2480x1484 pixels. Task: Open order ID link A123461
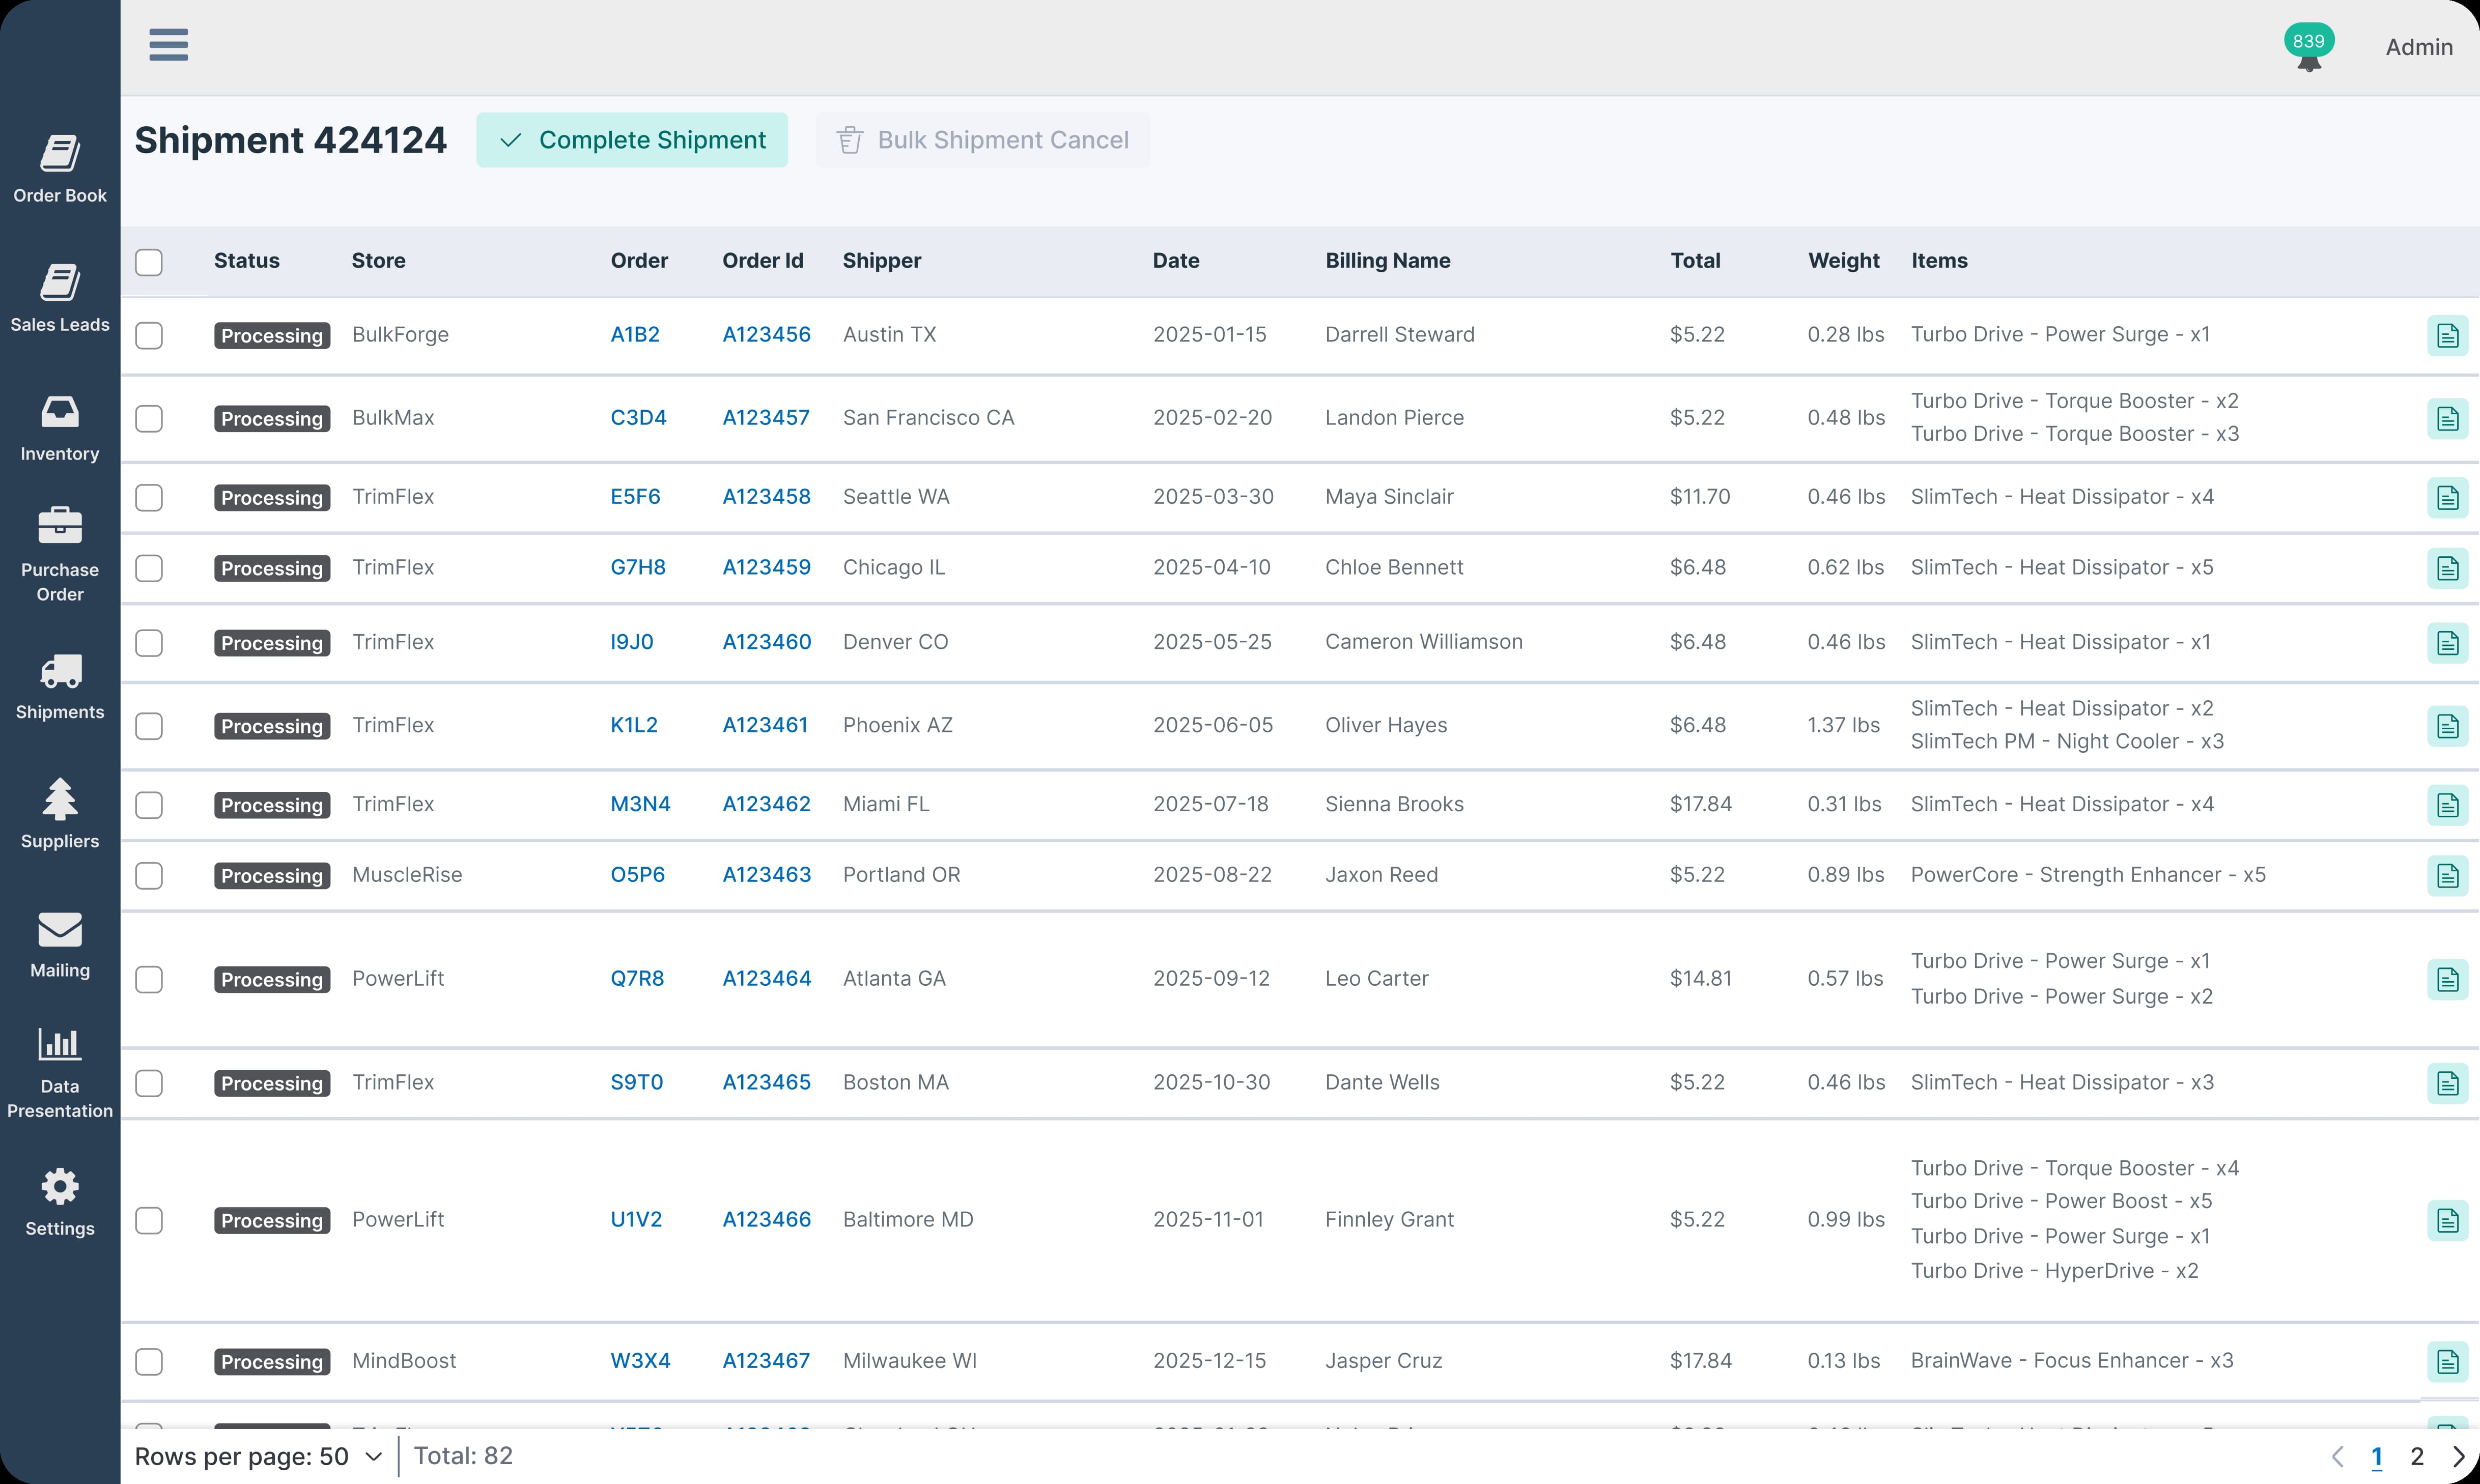point(765,725)
